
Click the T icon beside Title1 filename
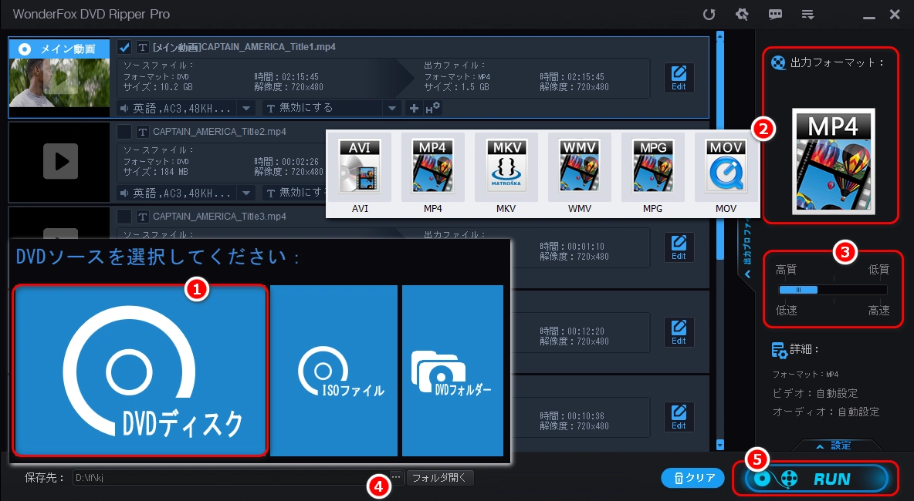[142, 47]
